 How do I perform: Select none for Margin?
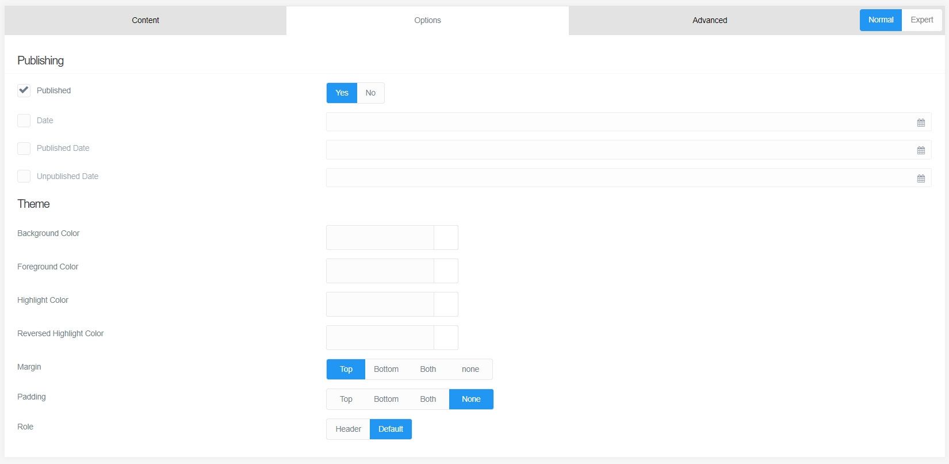coord(470,369)
